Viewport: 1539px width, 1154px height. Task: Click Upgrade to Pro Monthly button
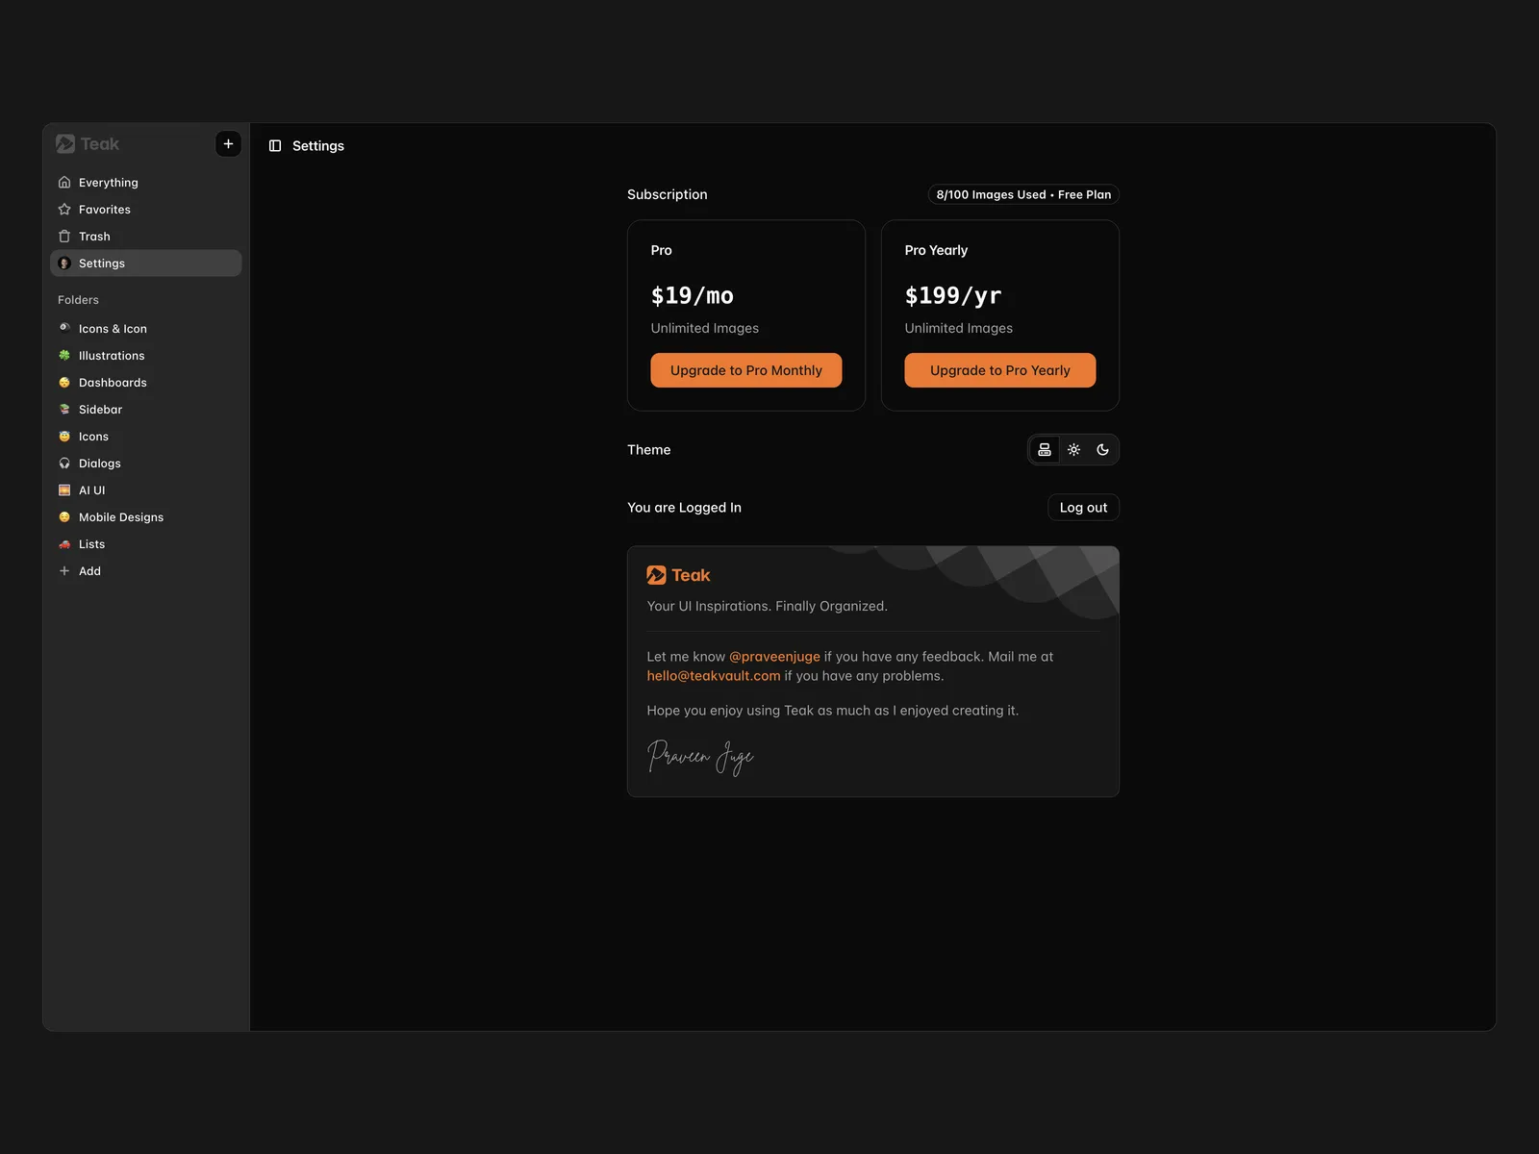click(x=745, y=370)
